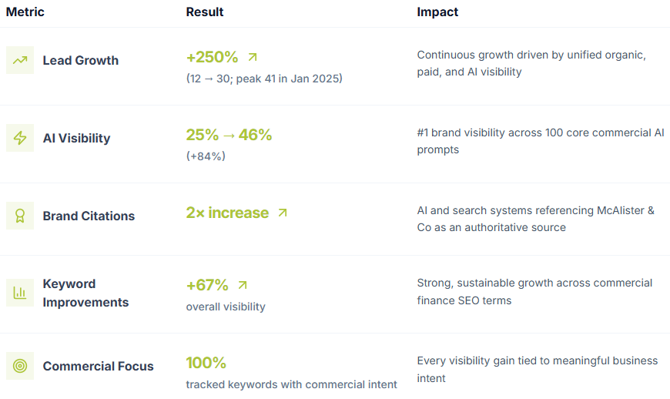Click the McAlister & Co impact description
Image resolution: width=670 pixels, height=399 pixels.
535,219
